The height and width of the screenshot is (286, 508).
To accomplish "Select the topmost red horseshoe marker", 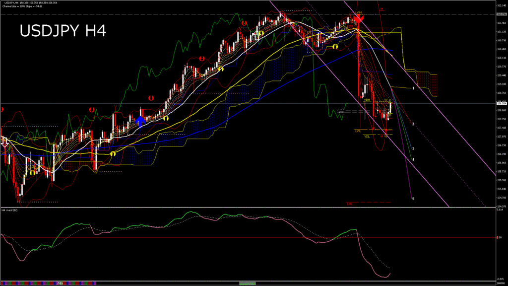I will (x=244, y=23).
